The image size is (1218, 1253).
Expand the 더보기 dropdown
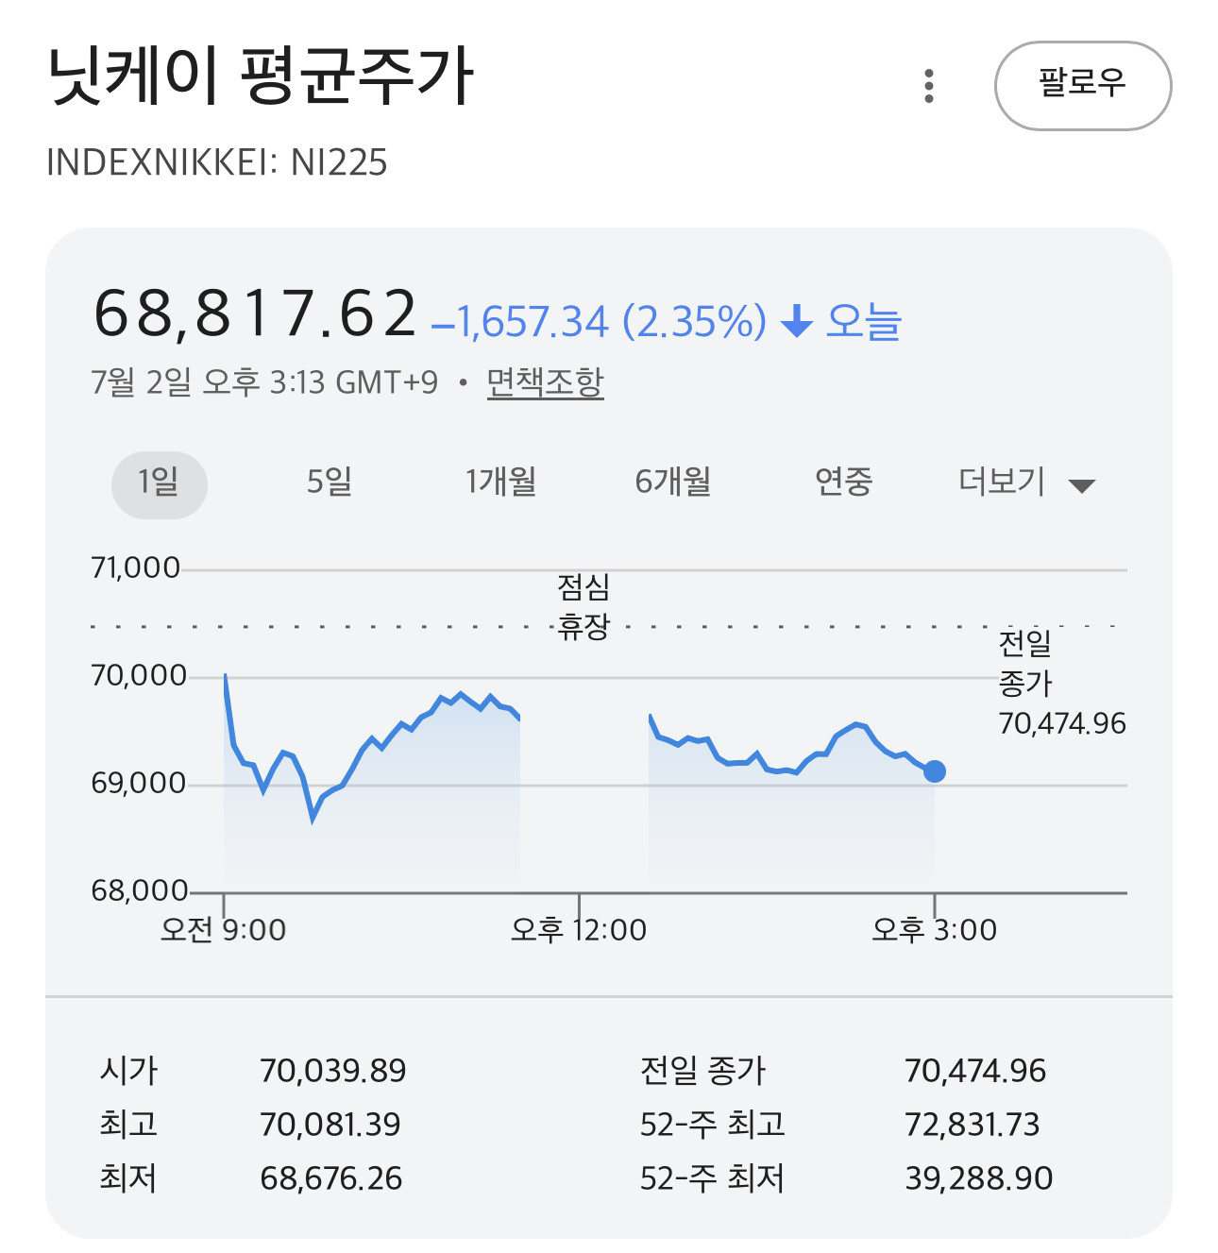1026,483
